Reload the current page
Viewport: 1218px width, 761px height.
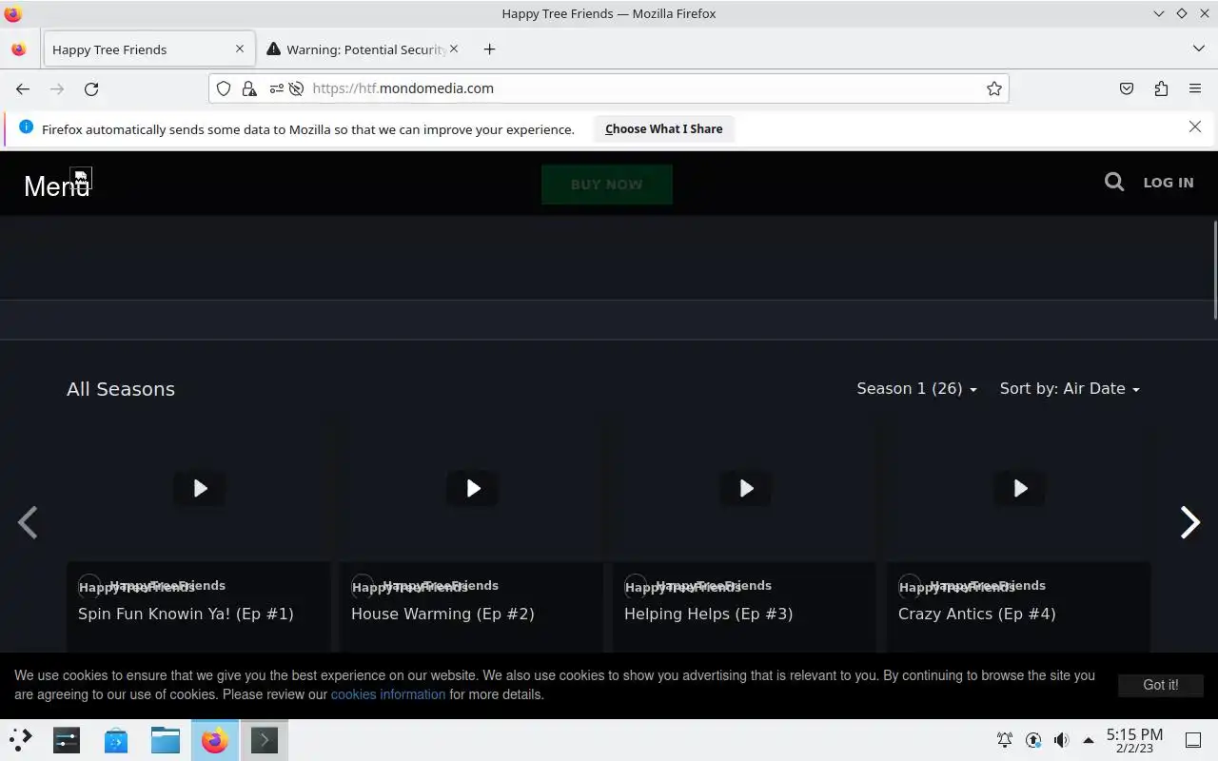pos(91,88)
